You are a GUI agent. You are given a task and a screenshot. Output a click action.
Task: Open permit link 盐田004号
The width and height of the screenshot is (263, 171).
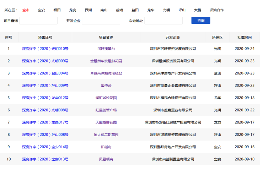(45, 73)
